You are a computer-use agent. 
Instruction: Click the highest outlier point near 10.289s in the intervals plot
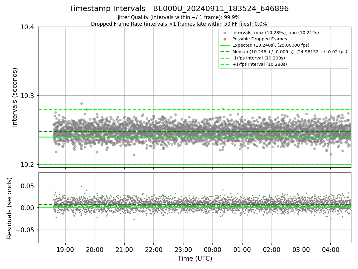coord(81,103)
